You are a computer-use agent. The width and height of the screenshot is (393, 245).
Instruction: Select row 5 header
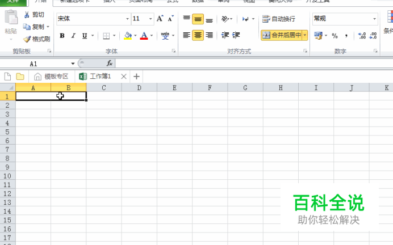[x=7, y=132]
